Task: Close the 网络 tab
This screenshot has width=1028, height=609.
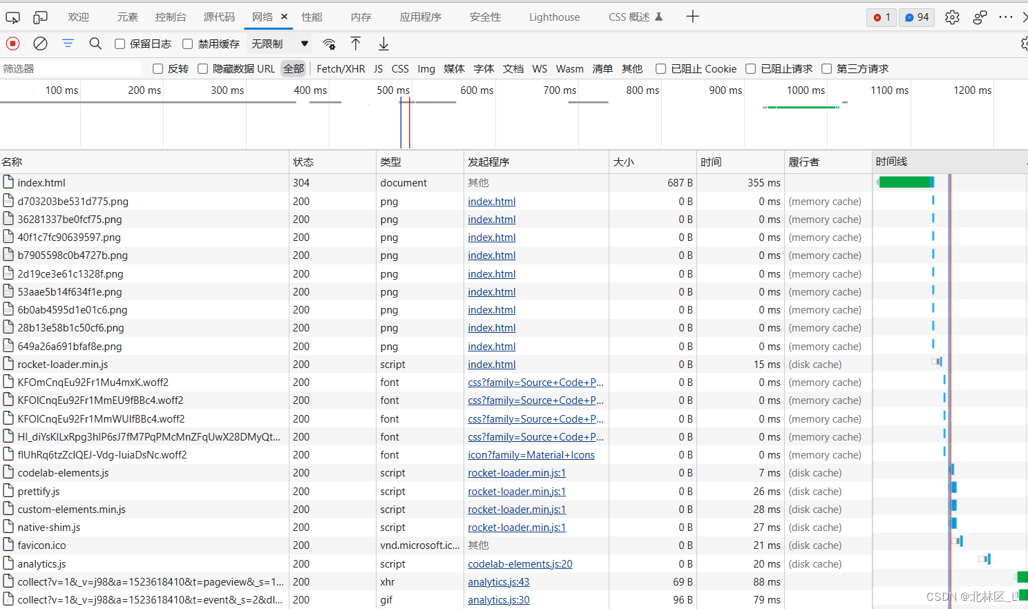Action: point(284,17)
